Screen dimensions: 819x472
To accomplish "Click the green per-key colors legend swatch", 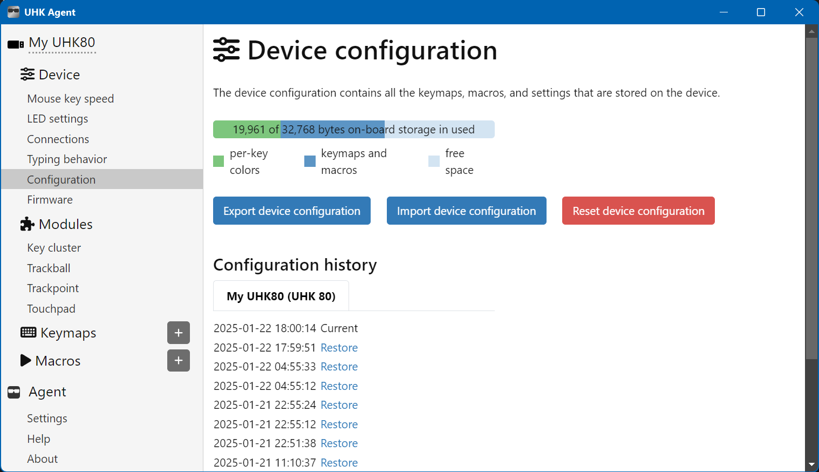I will tap(219, 161).
